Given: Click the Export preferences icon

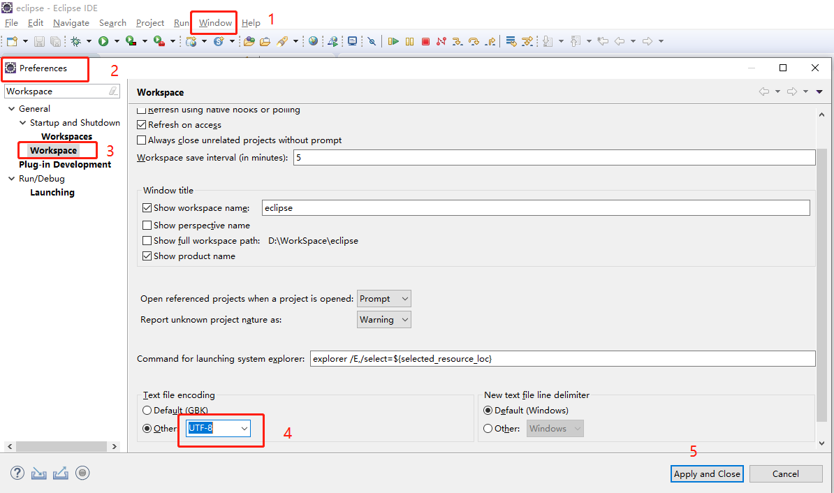Looking at the screenshot, I should pos(61,473).
